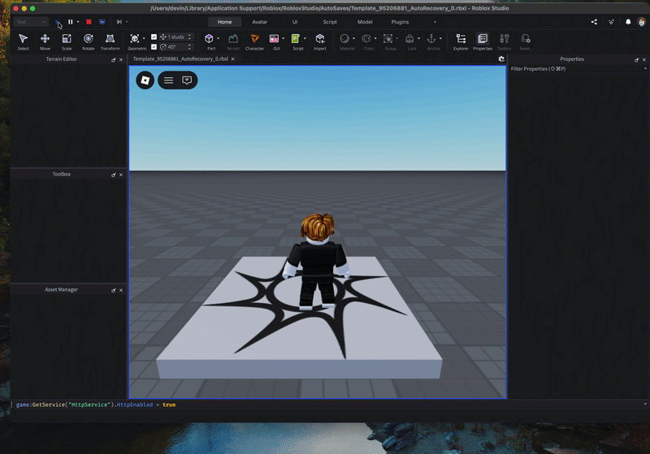The width and height of the screenshot is (650, 454).
Task: Click the 45° rotation snap field
Action: (176, 47)
